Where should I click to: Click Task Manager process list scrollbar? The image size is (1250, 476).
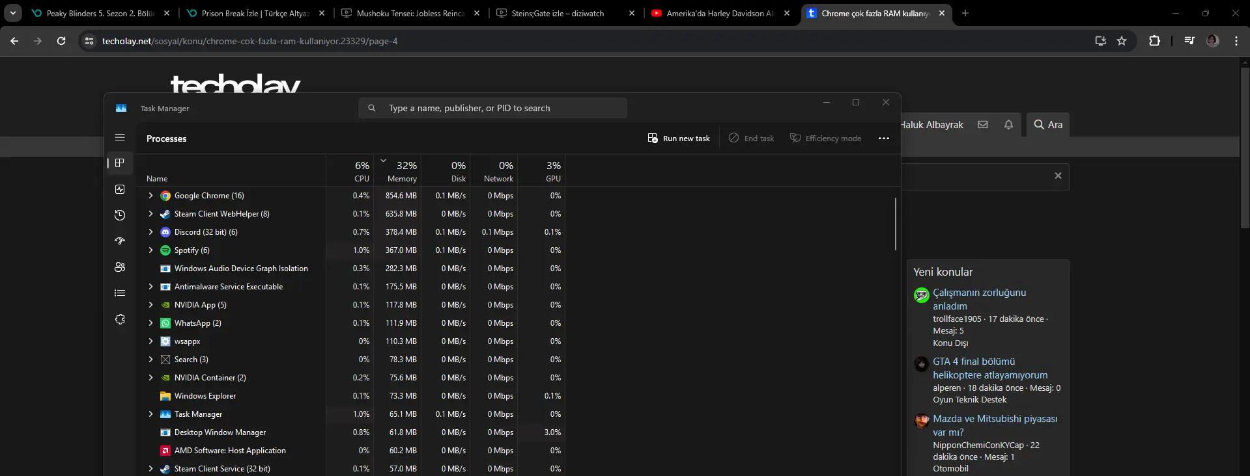[x=896, y=224]
